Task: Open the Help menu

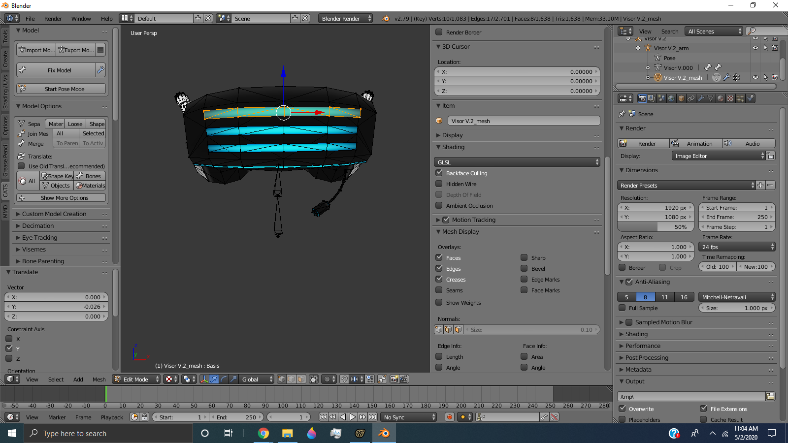Action: (107, 18)
